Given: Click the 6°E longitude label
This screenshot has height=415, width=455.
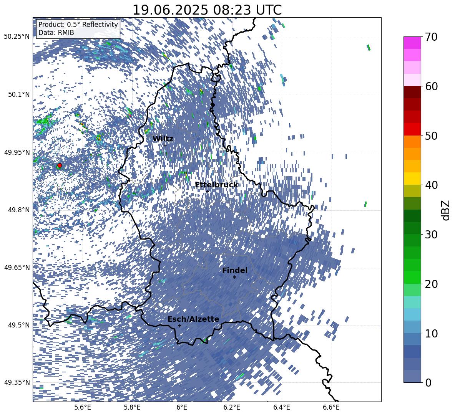Looking at the screenshot, I should 182,407.
